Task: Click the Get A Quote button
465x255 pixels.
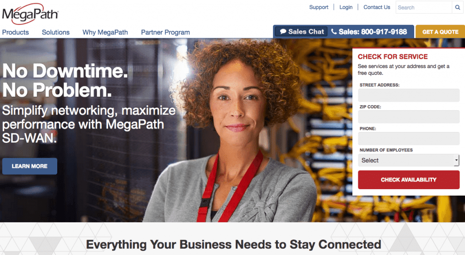Action: coord(440,32)
